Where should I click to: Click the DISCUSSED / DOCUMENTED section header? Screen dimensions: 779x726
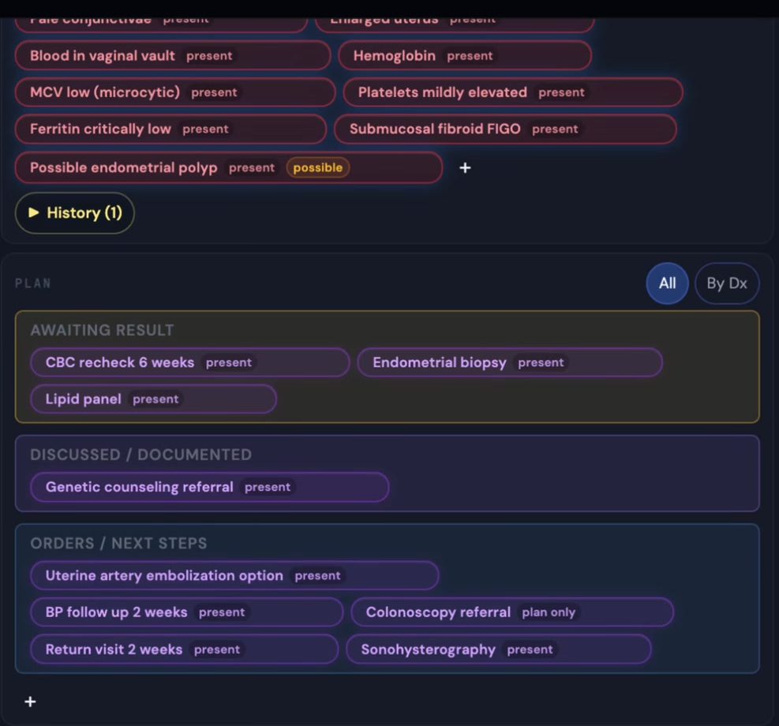[141, 455]
